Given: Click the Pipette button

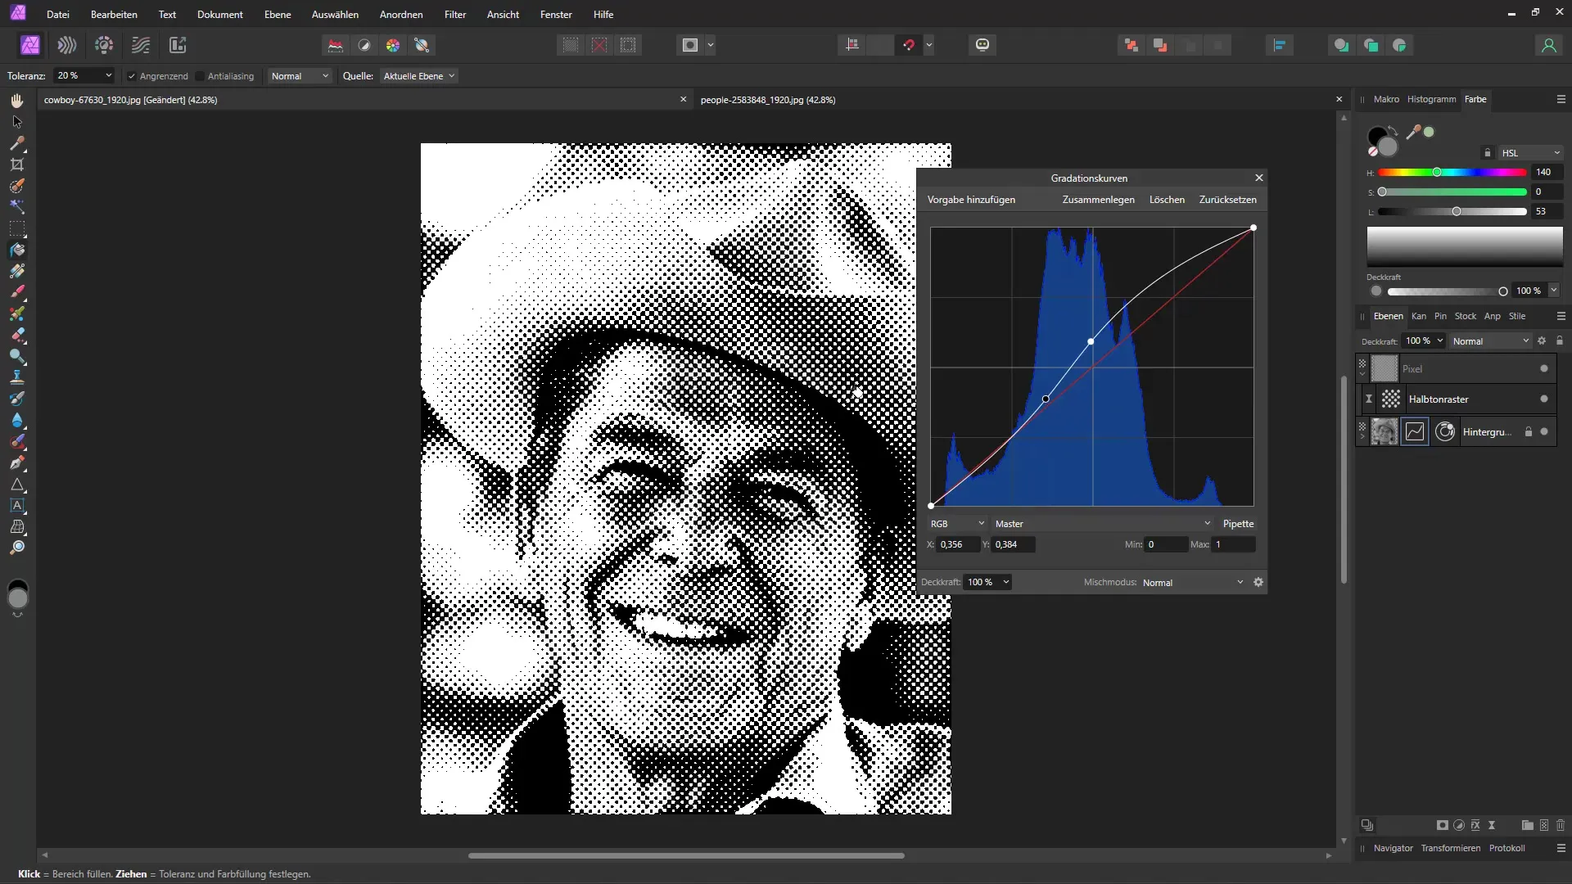Looking at the screenshot, I should pyautogui.click(x=1238, y=524).
